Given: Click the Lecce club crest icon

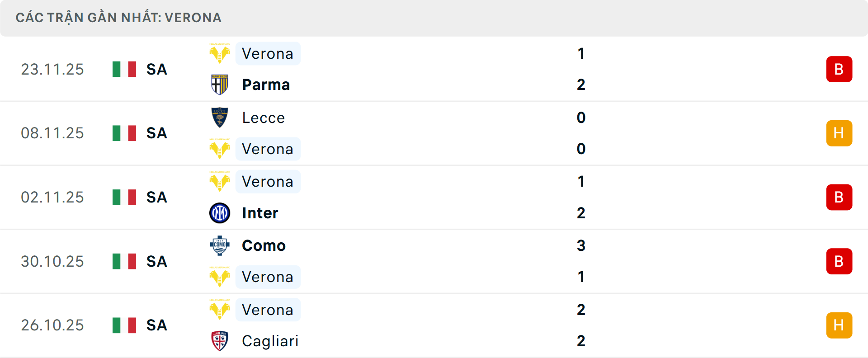Looking at the screenshot, I should [x=220, y=118].
